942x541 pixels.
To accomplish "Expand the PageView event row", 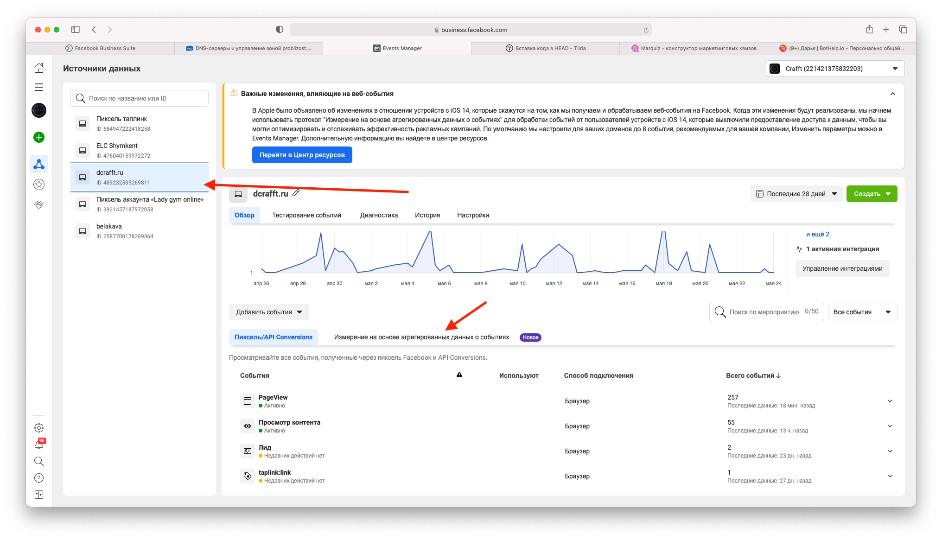I will (x=890, y=401).
